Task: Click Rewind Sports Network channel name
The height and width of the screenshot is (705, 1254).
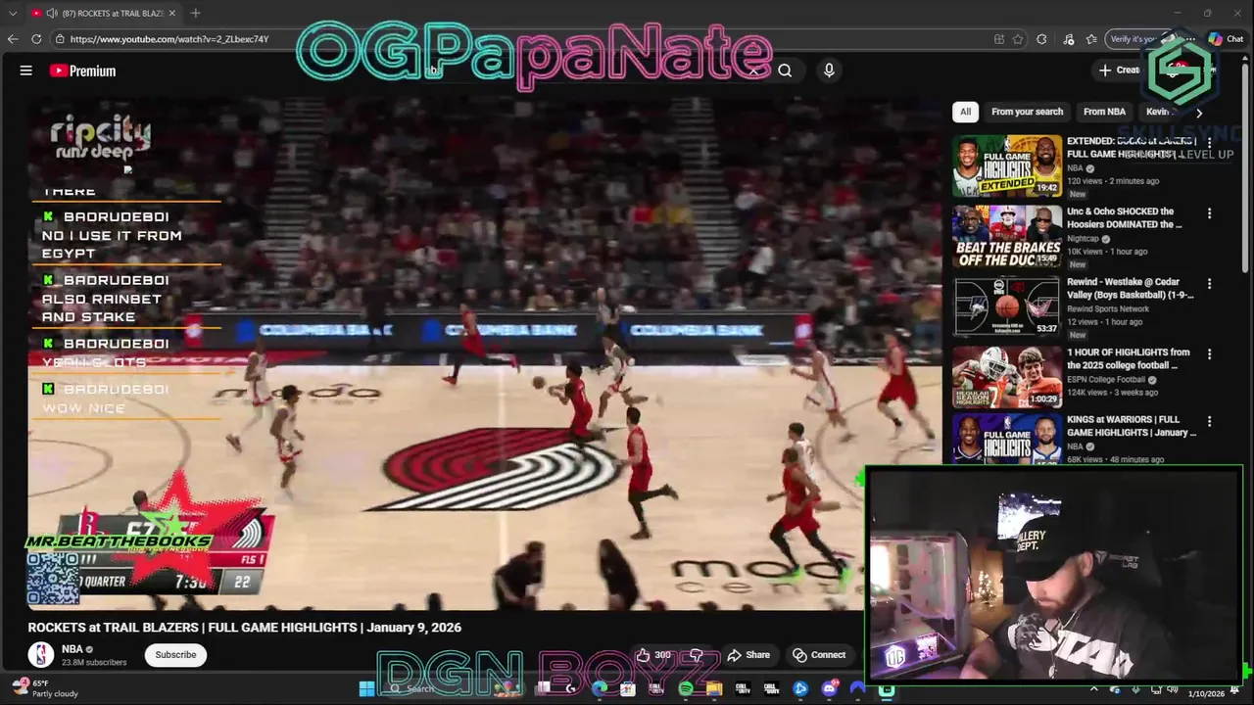Action: pos(1108,309)
